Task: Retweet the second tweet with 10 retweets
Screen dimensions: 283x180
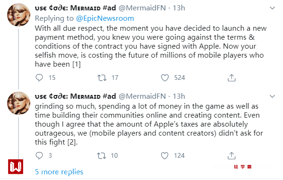Action: (101, 156)
